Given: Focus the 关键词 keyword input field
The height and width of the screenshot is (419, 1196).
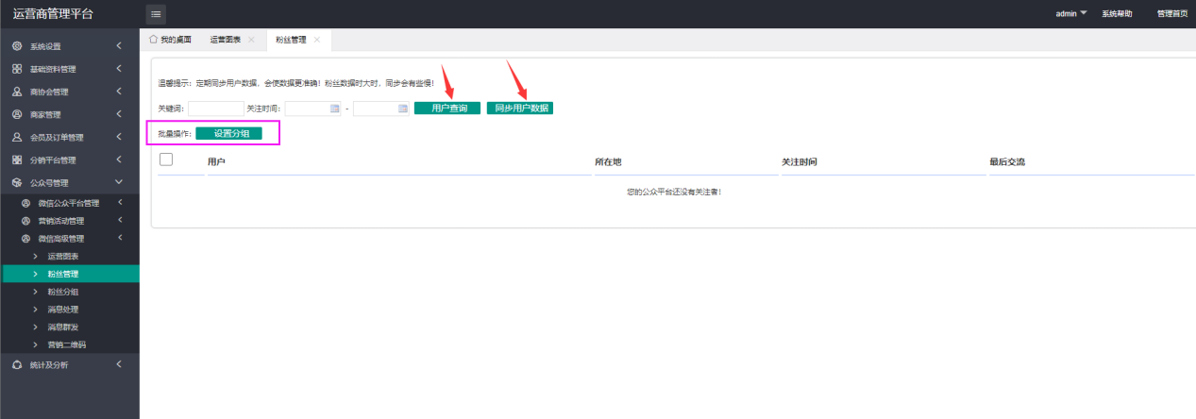Looking at the screenshot, I should point(215,109).
